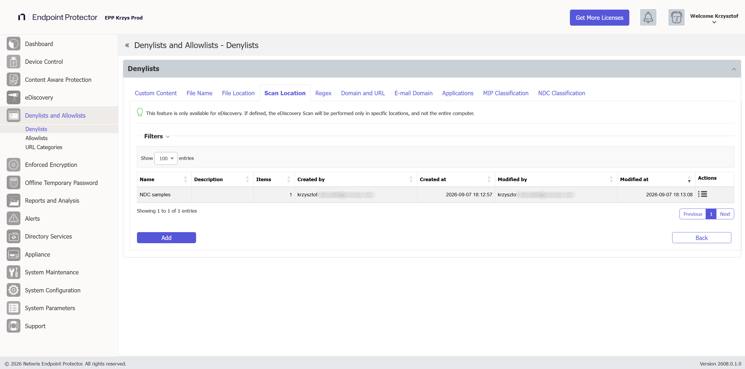Open the NDC Classification tab
The height and width of the screenshot is (369, 745).
(x=561, y=93)
